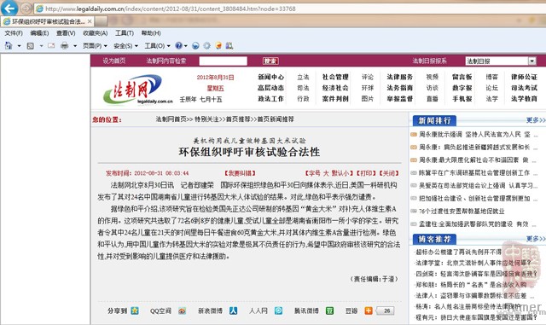Open headline 76个过渡性安置帮教基地促就业
The height and width of the screenshot is (325, 546).
tap(462, 211)
